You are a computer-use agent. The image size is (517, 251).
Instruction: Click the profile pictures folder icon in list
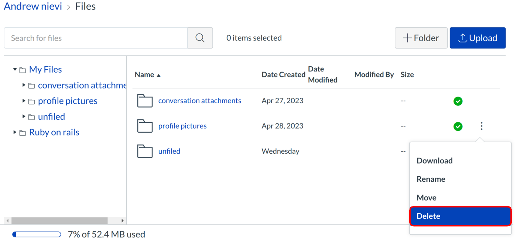click(x=145, y=126)
